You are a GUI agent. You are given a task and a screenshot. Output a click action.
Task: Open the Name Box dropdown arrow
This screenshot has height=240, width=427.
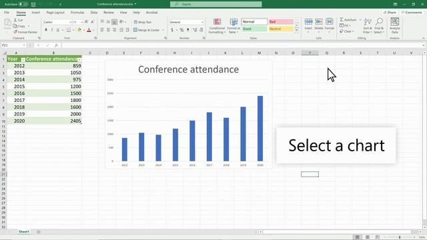[24, 45]
